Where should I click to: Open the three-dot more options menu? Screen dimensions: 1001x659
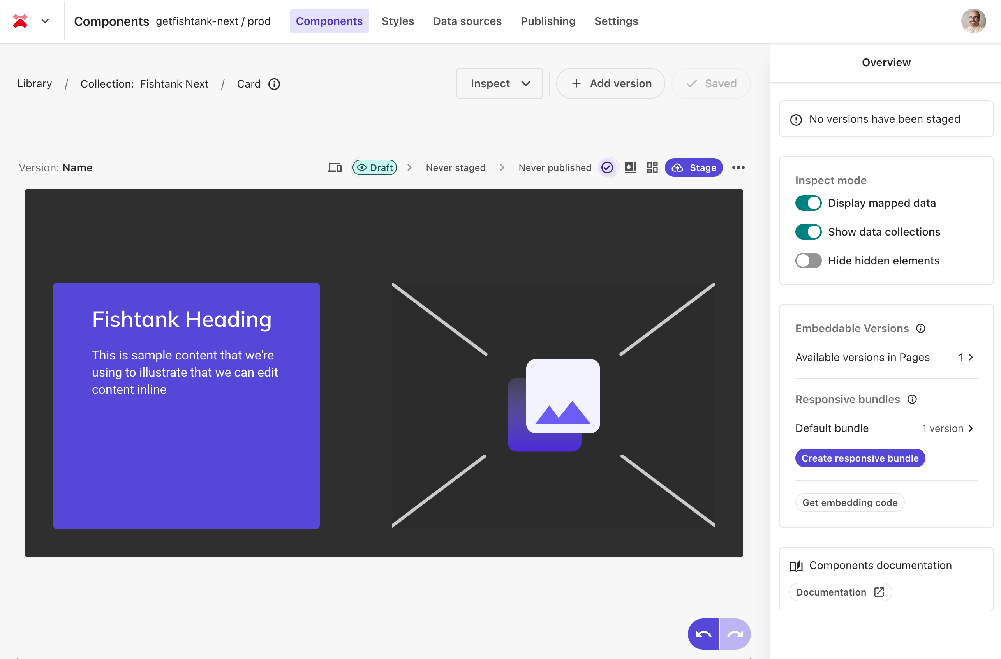point(738,168)
